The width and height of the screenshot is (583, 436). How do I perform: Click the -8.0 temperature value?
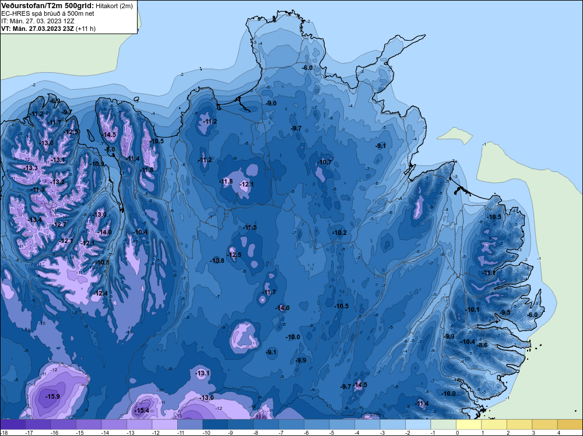coord(110,149)
